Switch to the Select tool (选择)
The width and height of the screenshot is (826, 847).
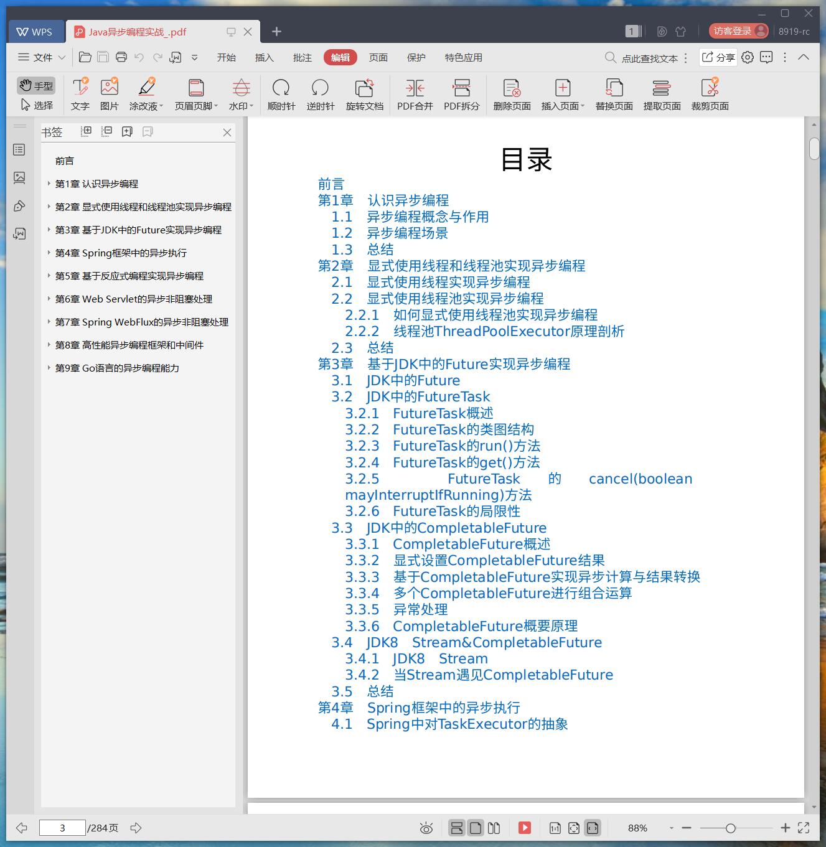tap(36, 105)
